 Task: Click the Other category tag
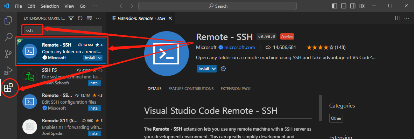coord(336,118)
